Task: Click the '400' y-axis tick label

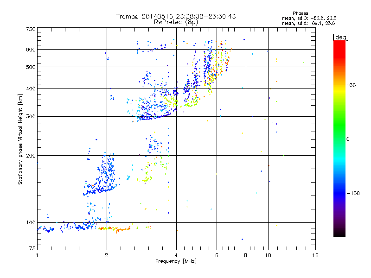Action: 31,89
